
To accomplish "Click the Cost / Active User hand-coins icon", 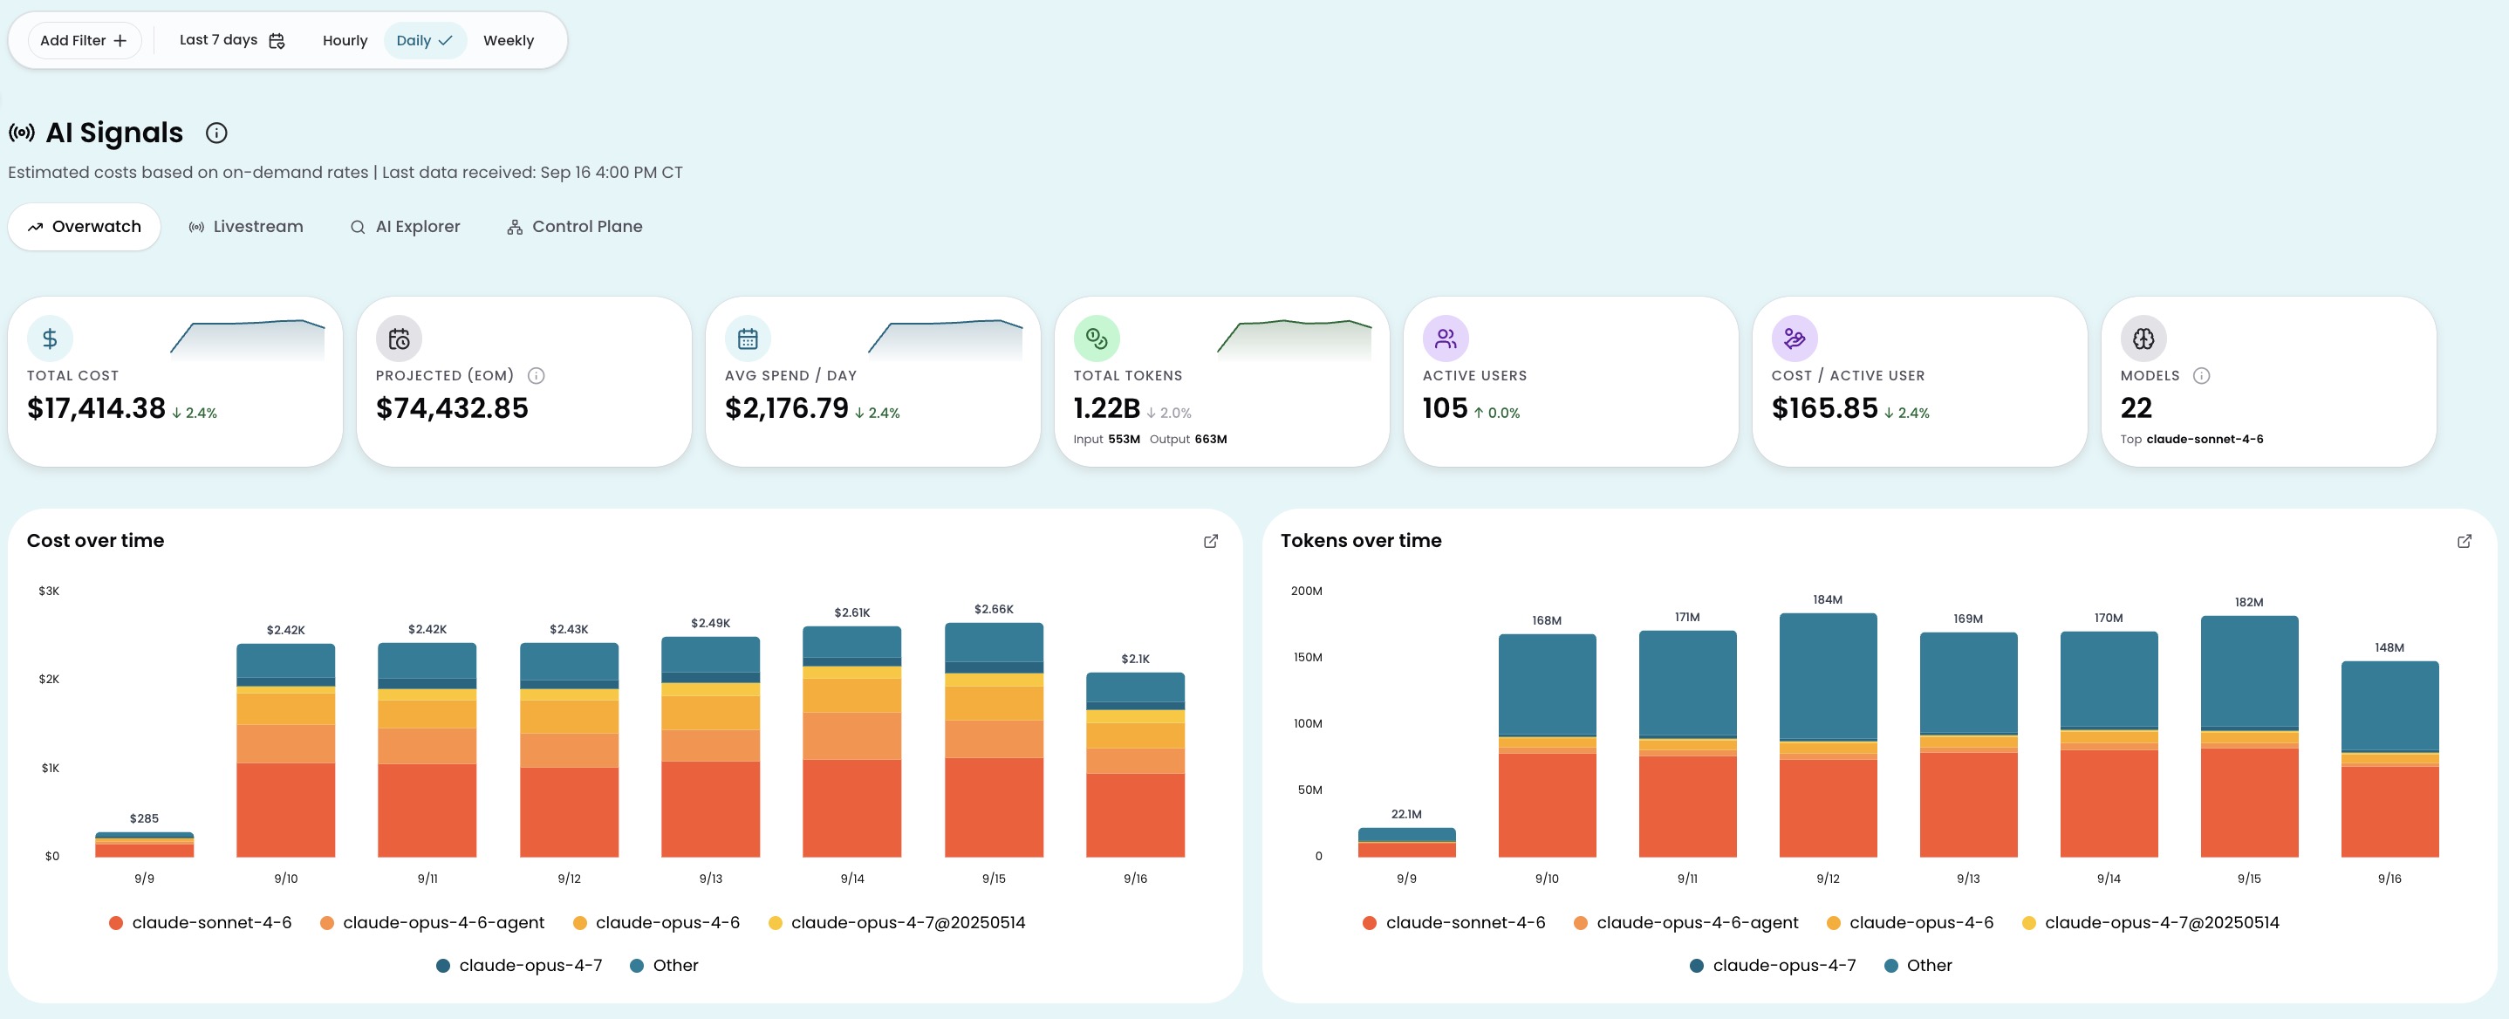I will click(1795, 338).
